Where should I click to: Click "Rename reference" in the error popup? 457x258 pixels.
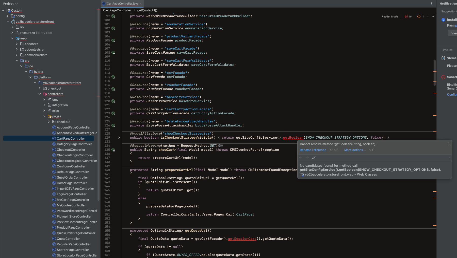(x=313, y=150)
